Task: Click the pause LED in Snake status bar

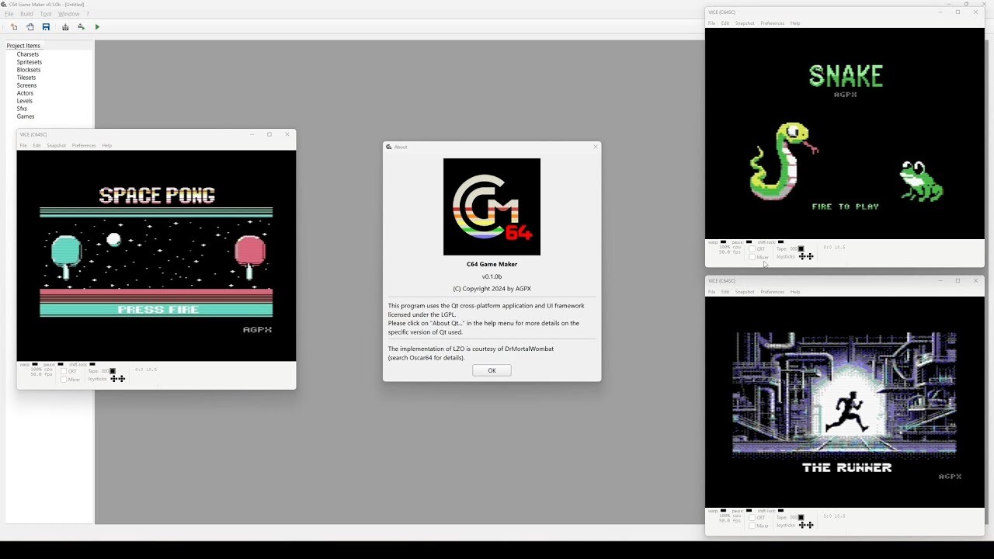Action: pos(749,241)
